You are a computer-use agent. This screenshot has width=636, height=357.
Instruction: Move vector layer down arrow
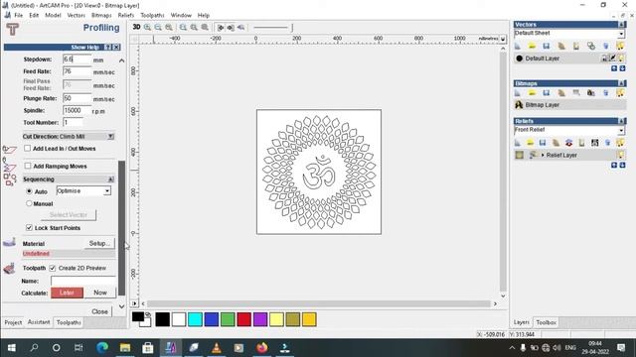(x=622, y=68)
